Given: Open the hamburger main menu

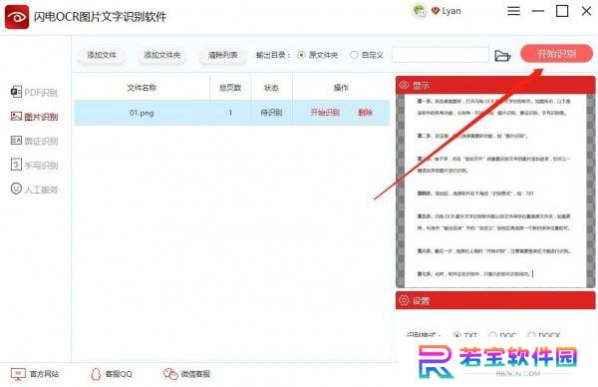Looking at the screenshot, I should pos(513,11).
